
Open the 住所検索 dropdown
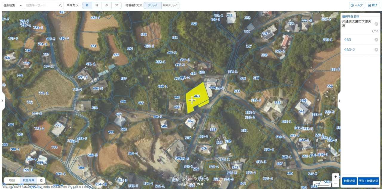tap(13, 5)
